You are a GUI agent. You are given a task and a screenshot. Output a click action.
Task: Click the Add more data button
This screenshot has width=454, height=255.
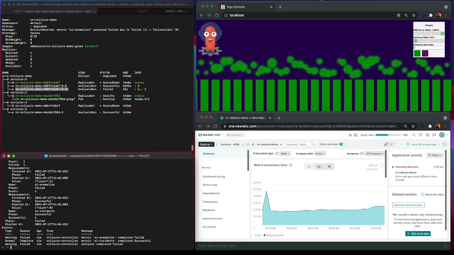tap(418, 233)
